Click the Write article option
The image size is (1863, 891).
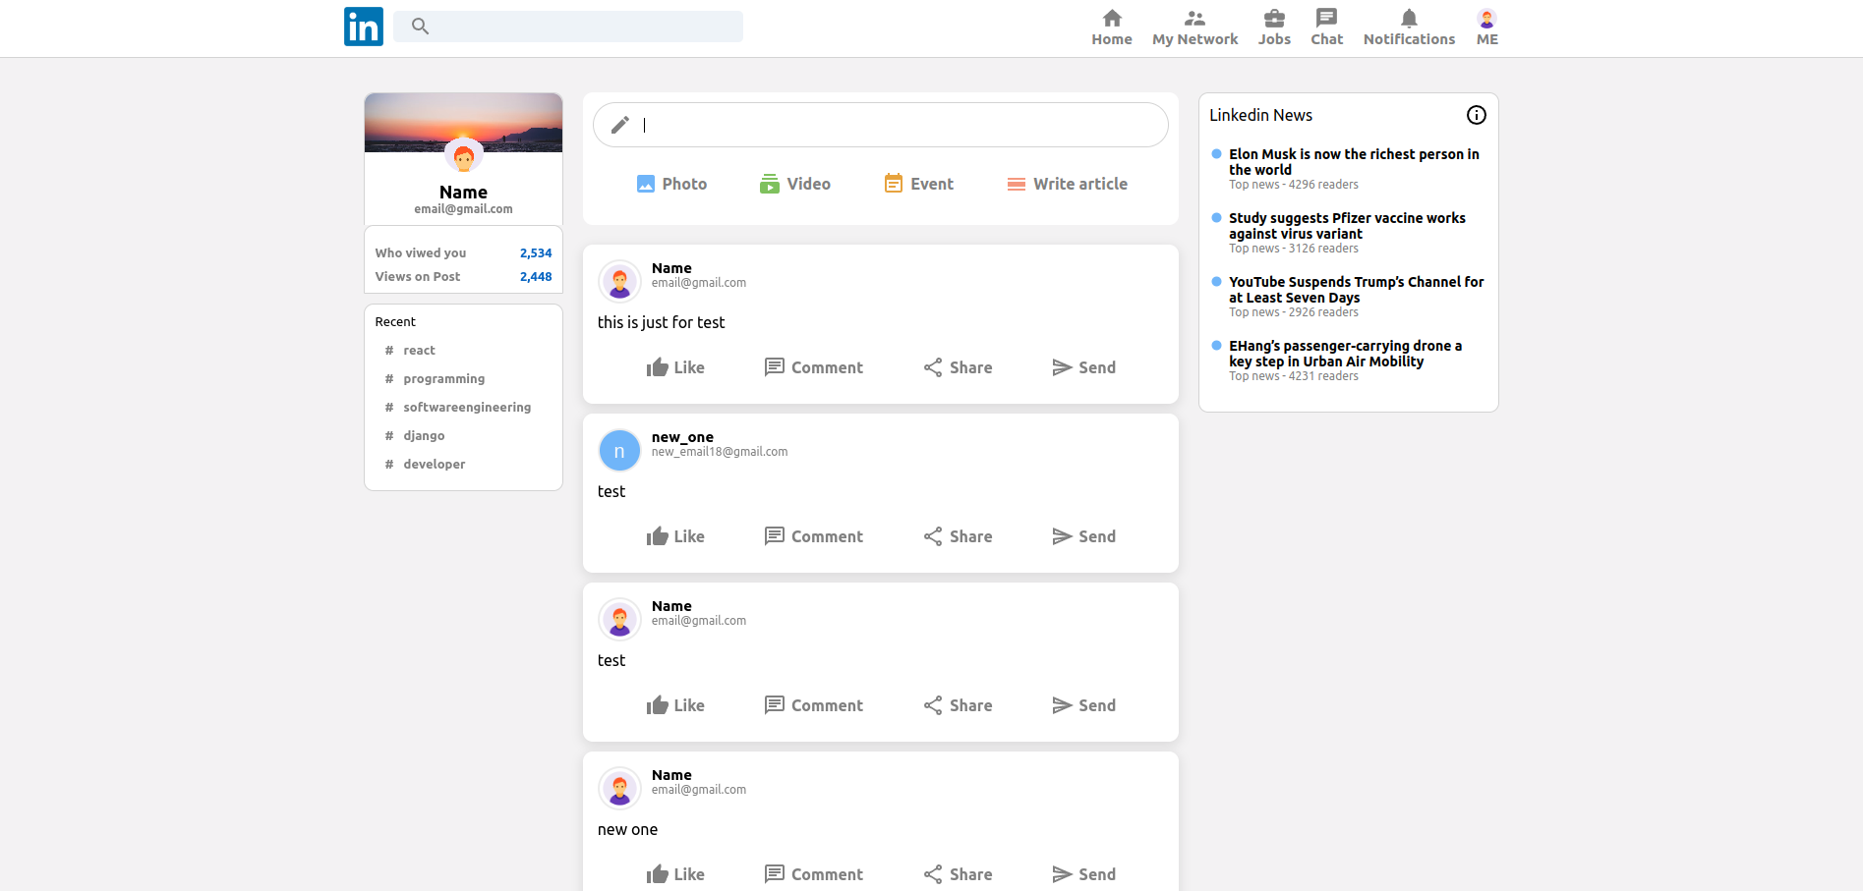(1067, 184)
